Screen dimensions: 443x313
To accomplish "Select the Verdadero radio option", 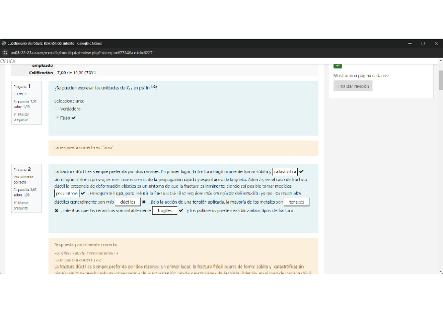I will (x=57, y=109).
